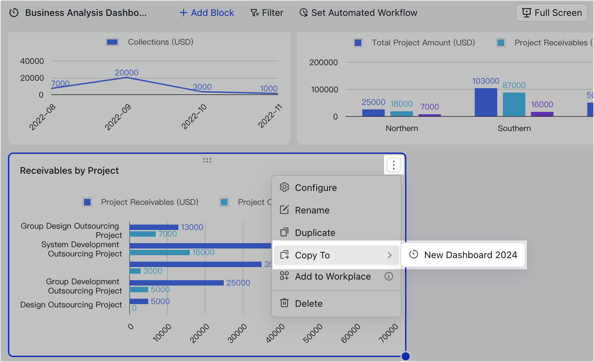Click the trash icon for Delete
Viewport: 594px width, 362px height.
(x=284, y=303)
